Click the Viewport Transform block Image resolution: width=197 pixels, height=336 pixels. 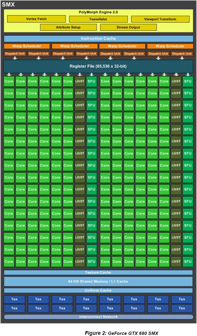(x=160, y=19)
